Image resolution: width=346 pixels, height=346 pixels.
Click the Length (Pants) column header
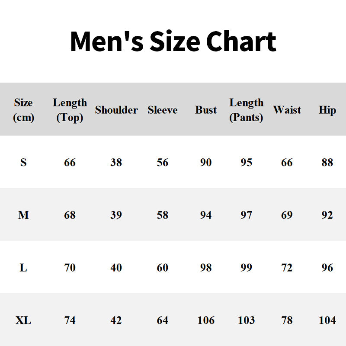246,110
